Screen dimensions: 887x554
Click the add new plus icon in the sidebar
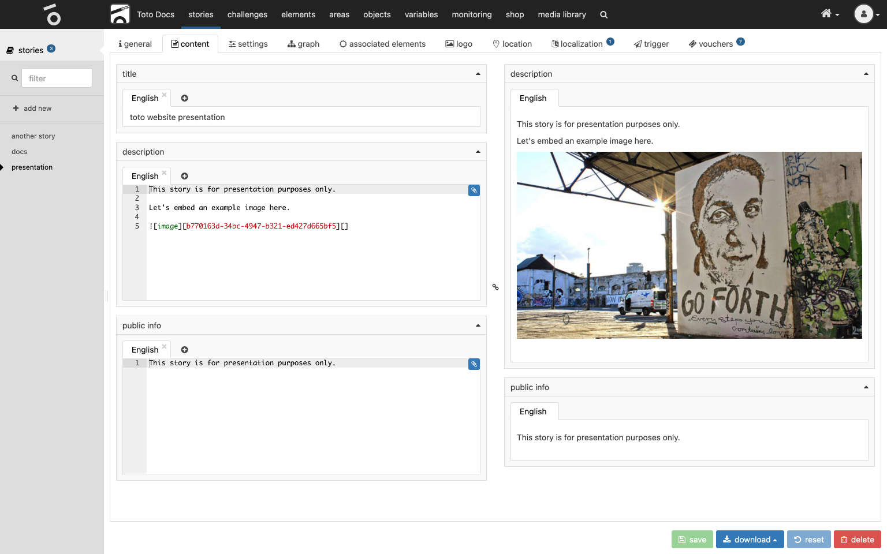(15, 108)
